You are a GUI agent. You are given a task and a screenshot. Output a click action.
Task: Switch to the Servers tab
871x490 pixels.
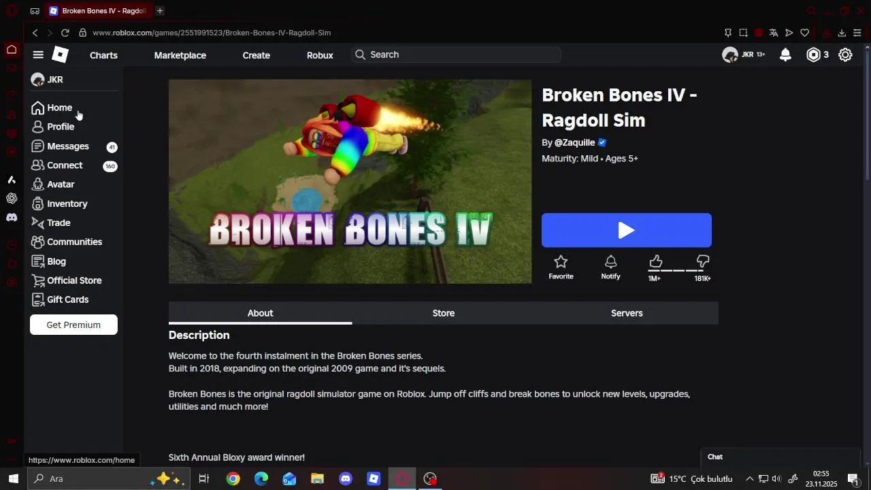point(627,313)
